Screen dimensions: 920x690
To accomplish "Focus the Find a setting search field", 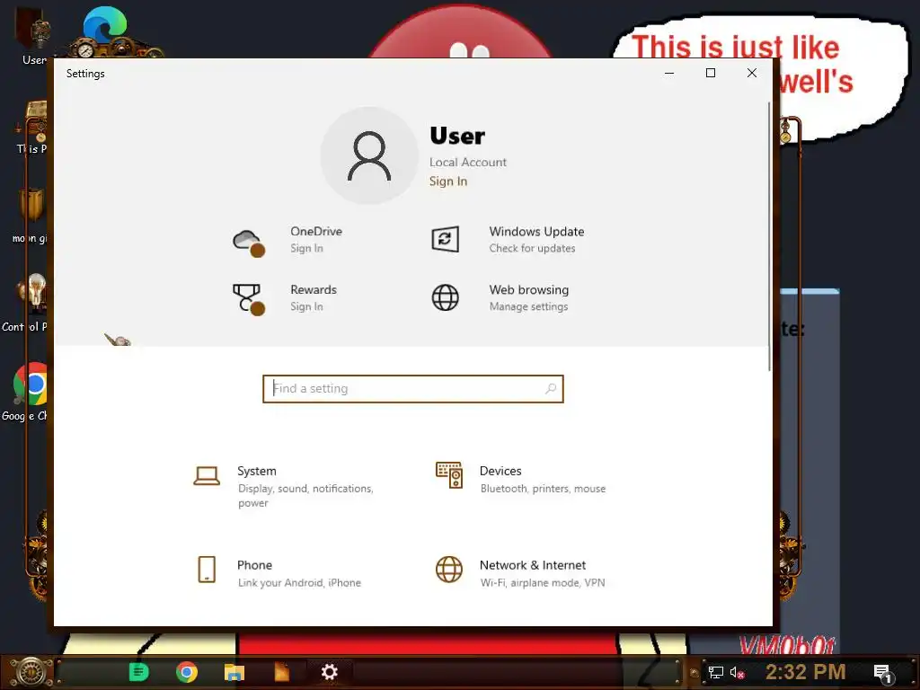I will (413, 388).
